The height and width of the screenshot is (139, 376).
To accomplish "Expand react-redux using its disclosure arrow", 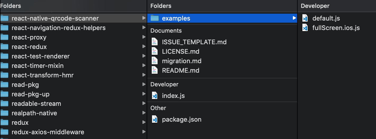I will (144, 47).
